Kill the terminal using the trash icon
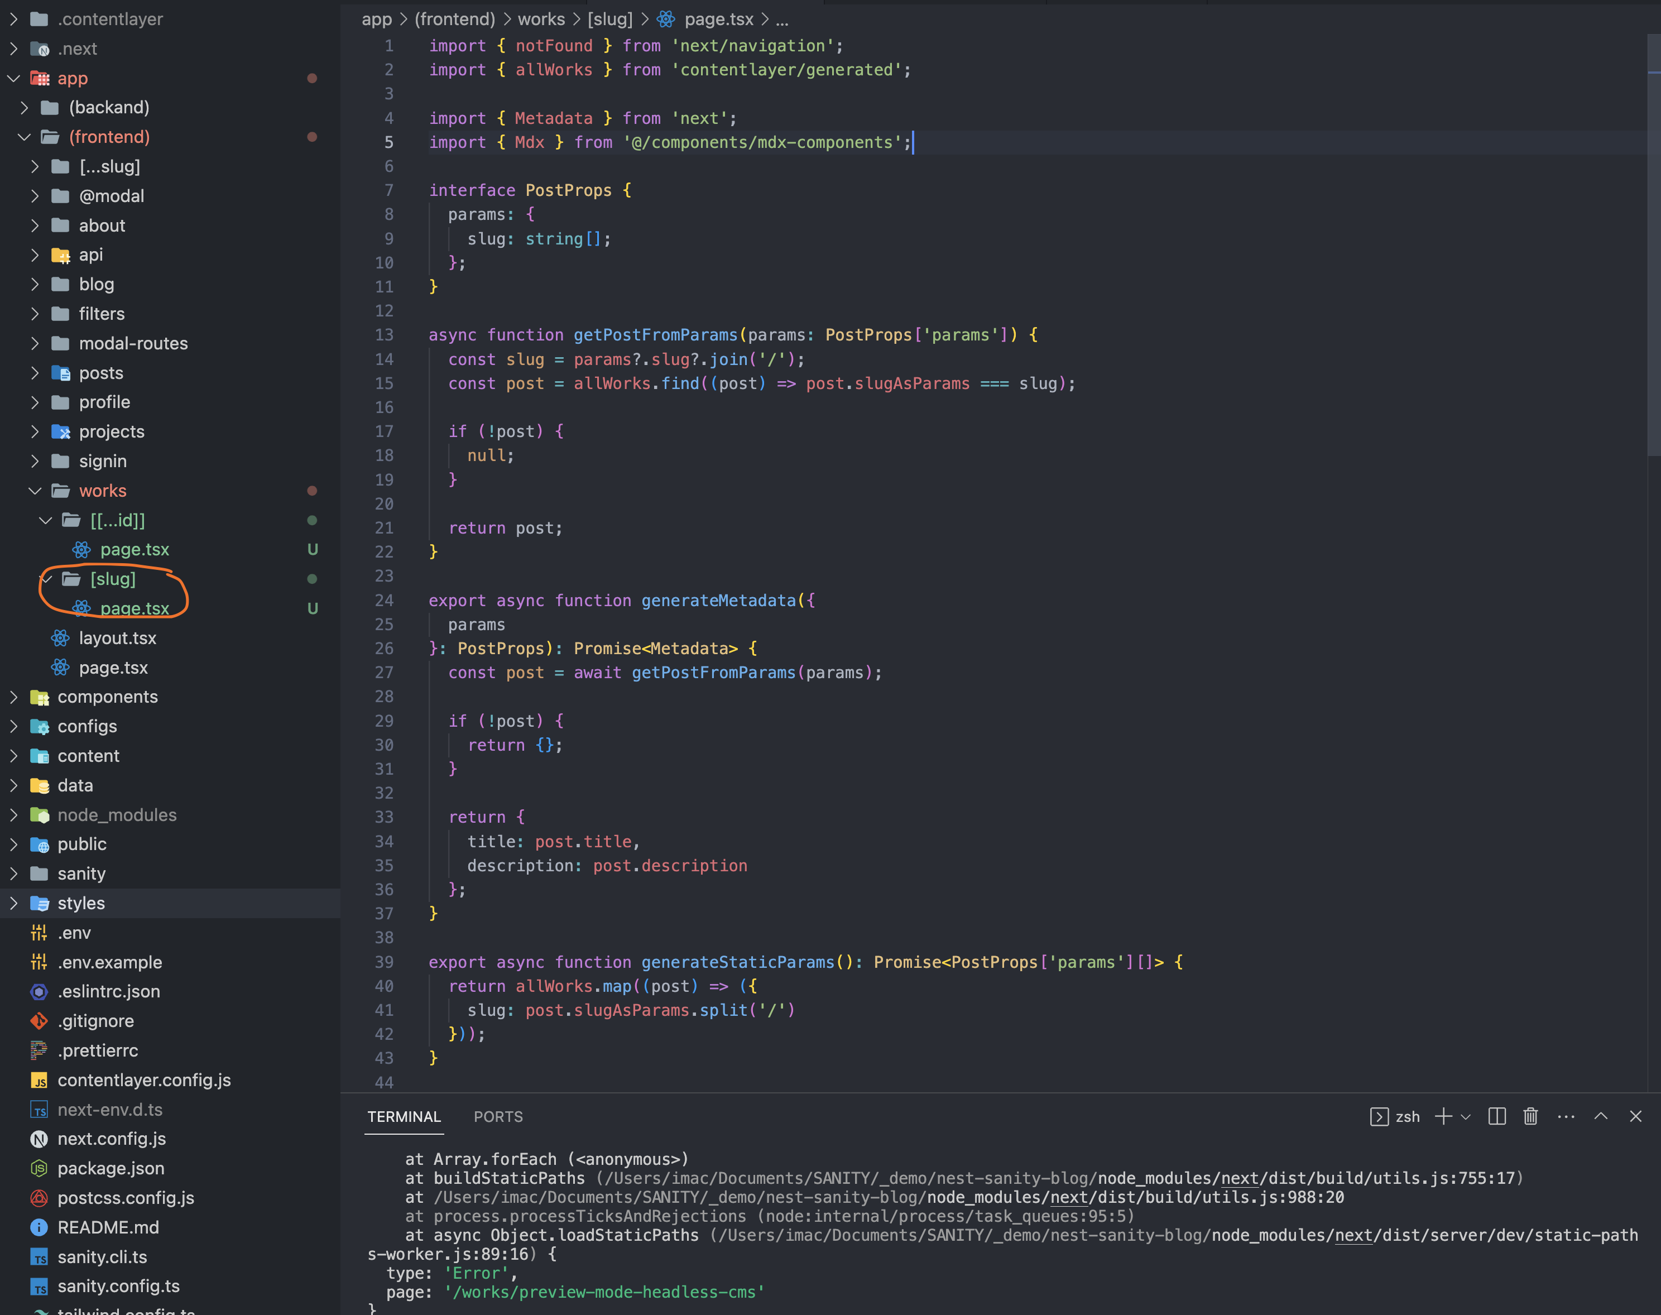Screen dimensions: 1661x1315 click(1530, 1116)
